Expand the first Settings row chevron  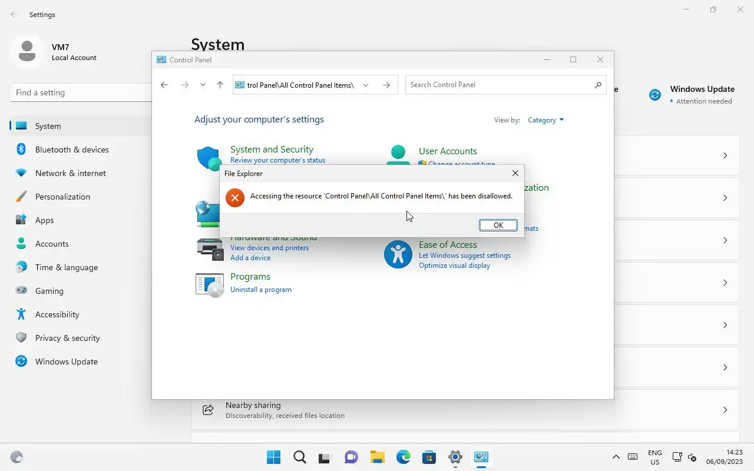(x=725, y=155)
